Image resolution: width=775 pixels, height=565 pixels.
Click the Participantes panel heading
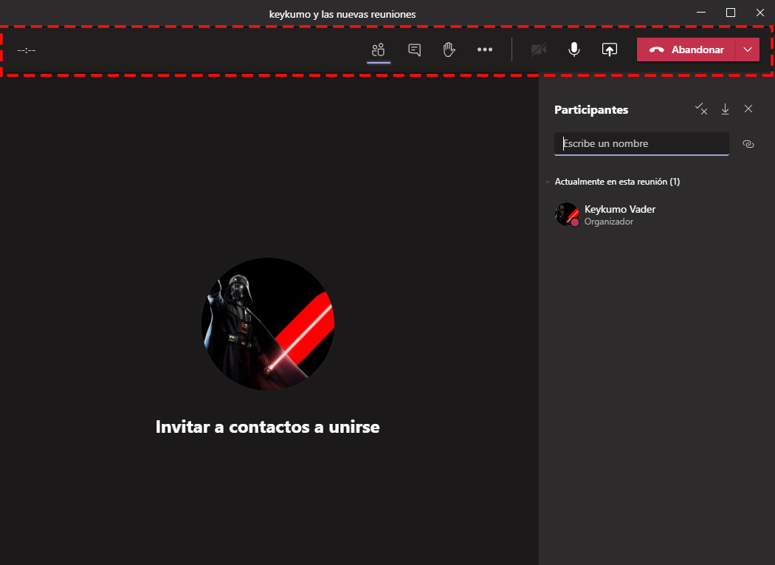pos(591,110)
